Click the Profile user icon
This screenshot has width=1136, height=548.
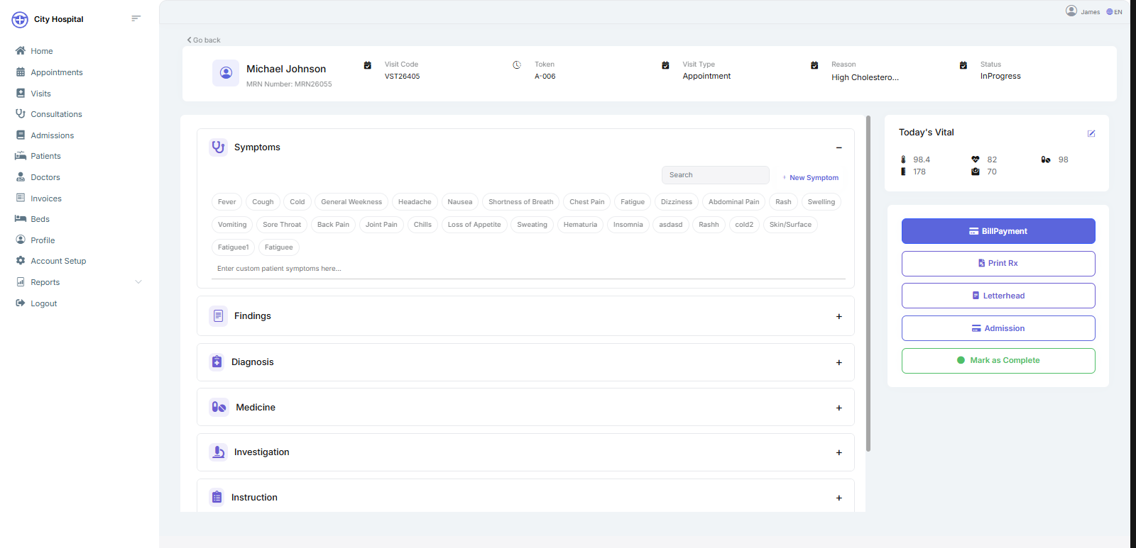pyautogui.click(x=21, y=240)
